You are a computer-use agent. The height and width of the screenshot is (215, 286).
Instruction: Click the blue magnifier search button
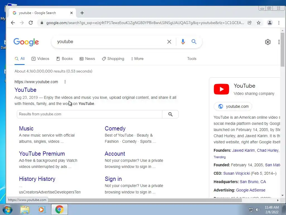pyautogui.click(x=194, y=42)
